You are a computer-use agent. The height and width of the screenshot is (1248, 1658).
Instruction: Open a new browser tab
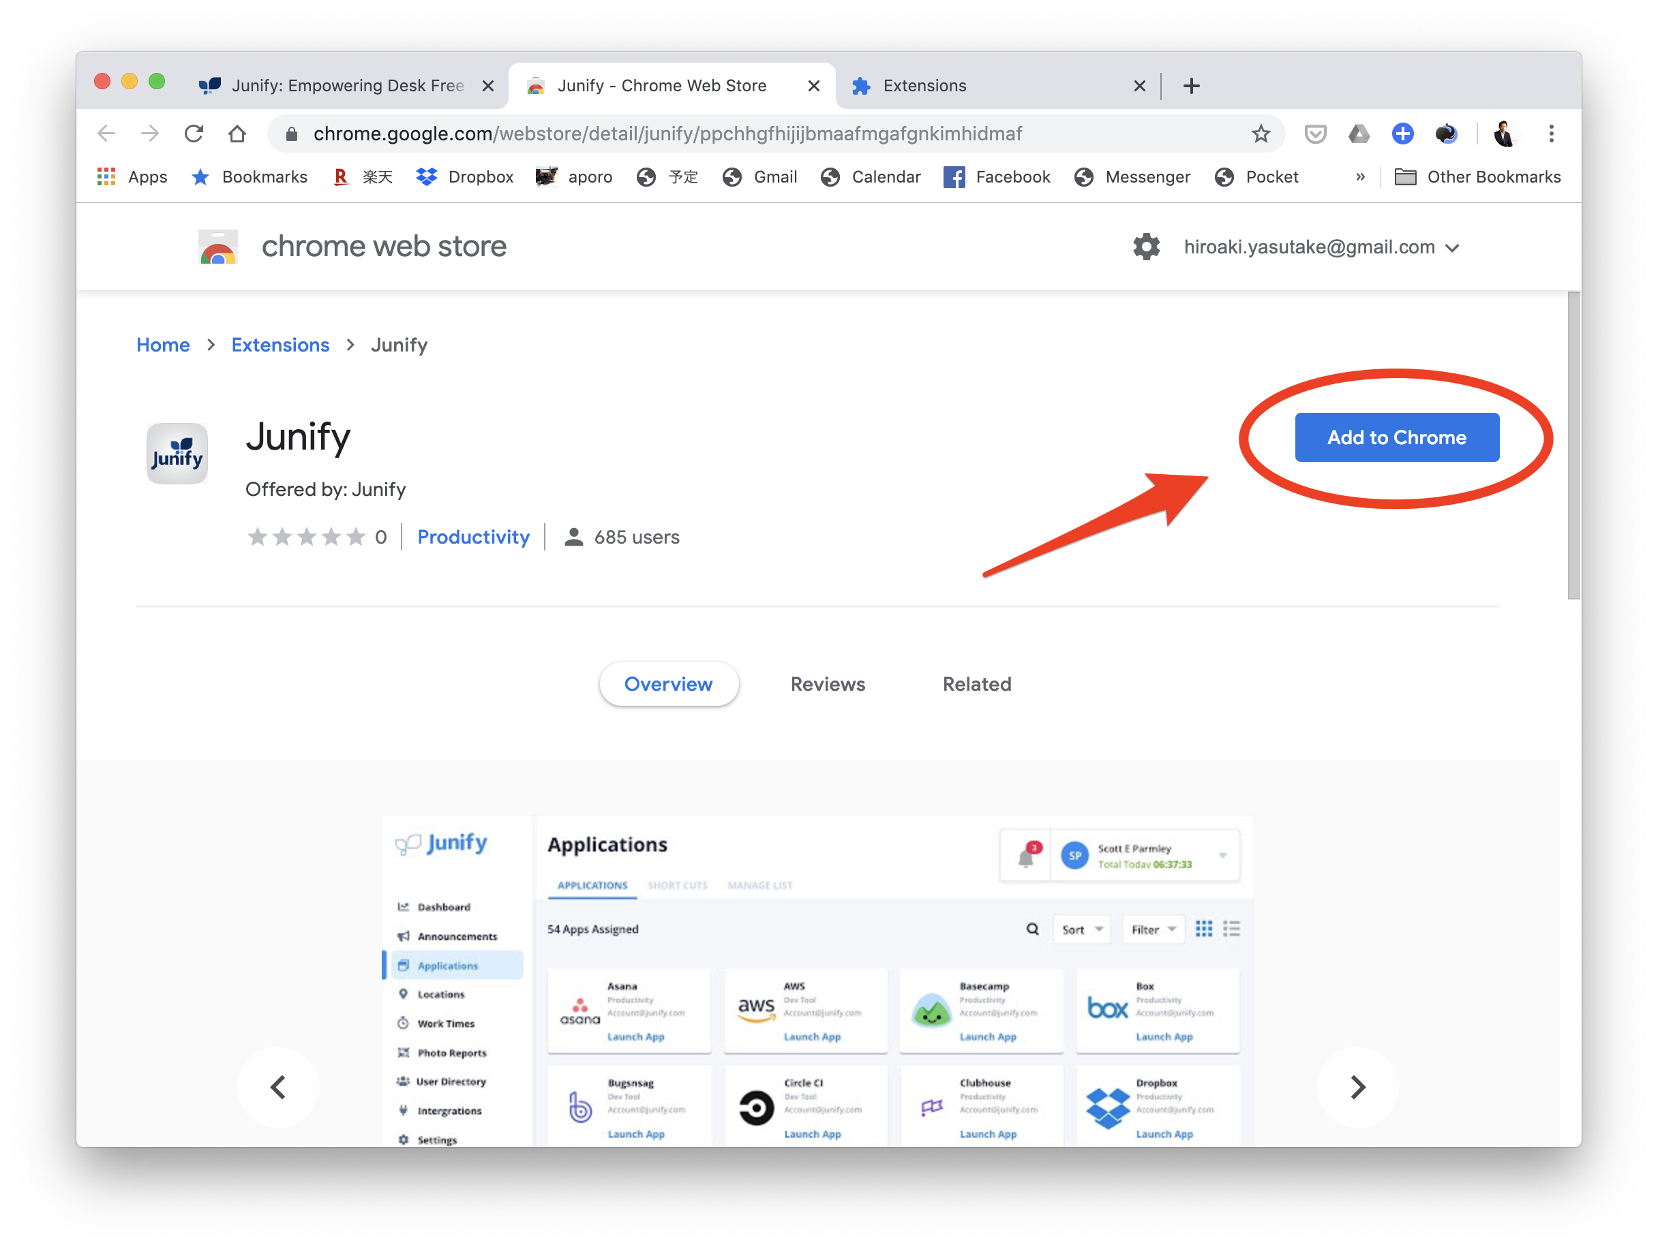[x=1191, y=86]
